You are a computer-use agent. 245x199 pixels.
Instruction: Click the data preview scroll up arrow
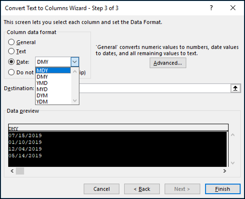[x=233, y=135]
